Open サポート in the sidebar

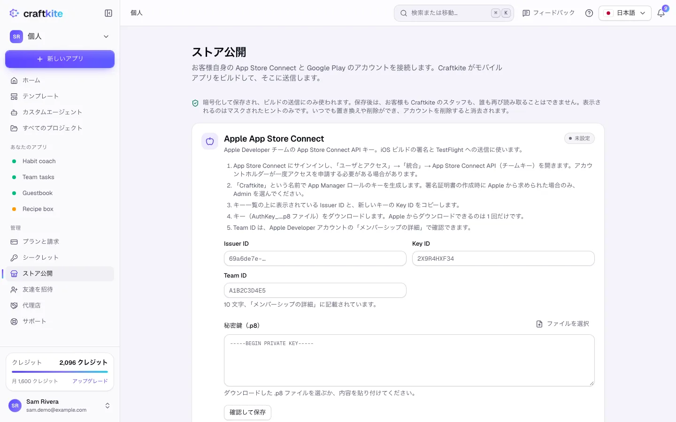click(x=60, y=321)
